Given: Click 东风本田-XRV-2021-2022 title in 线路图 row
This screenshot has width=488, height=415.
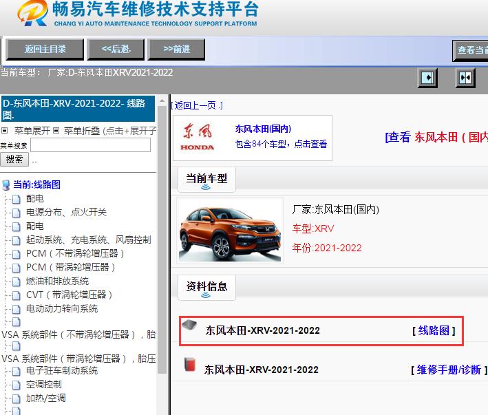Looking at the screenshot, I should coord(263,330).
